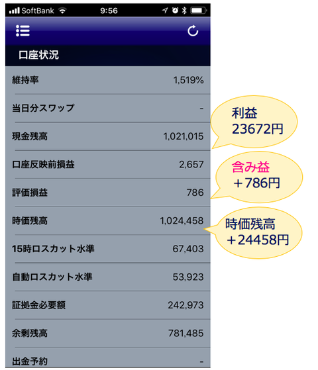Tap the Wi-Fi status icon
Image resolution: width=318 pixels, height=370 pixels.
pyautogui.click(x=63, y=11)
